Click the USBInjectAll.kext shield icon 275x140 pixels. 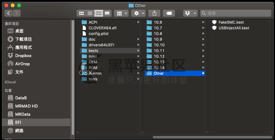click(x=214, y=28)
